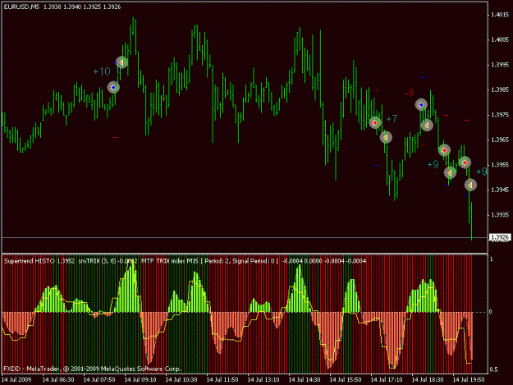This screenshot has width=513, height=385.
Task: Click the last red diamond sell marker
Action: (465, 163)
